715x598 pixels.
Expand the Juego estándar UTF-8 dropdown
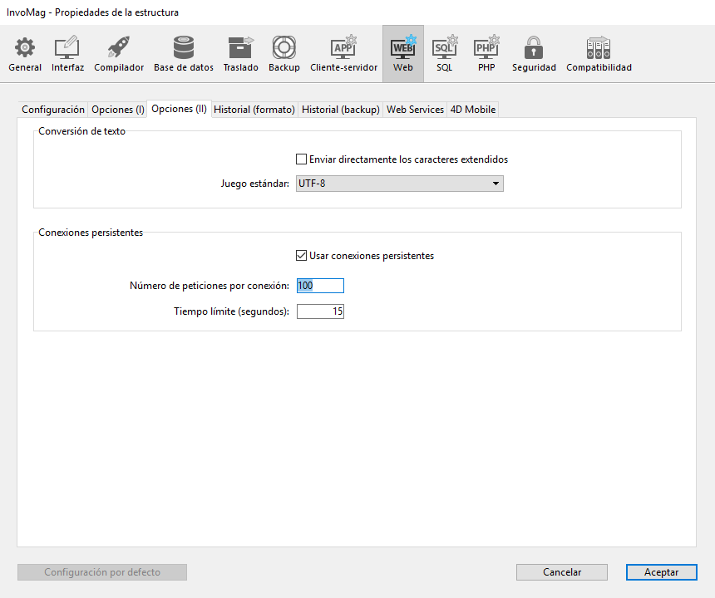click(x=400, y=184)
